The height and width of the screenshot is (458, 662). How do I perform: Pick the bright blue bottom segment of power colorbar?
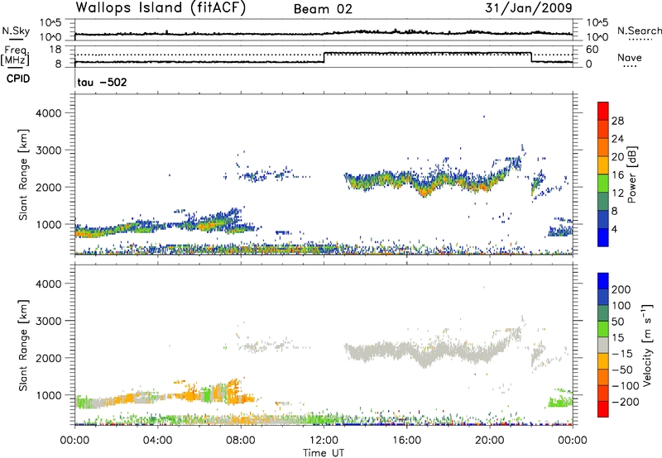click(x=603, y=237)
